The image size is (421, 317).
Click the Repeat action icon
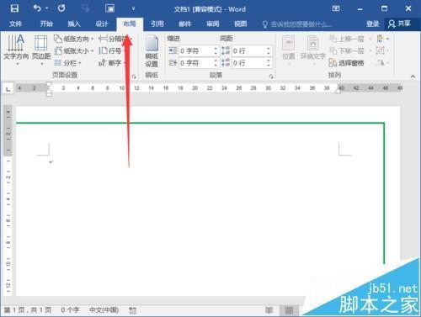click(61, 8)
